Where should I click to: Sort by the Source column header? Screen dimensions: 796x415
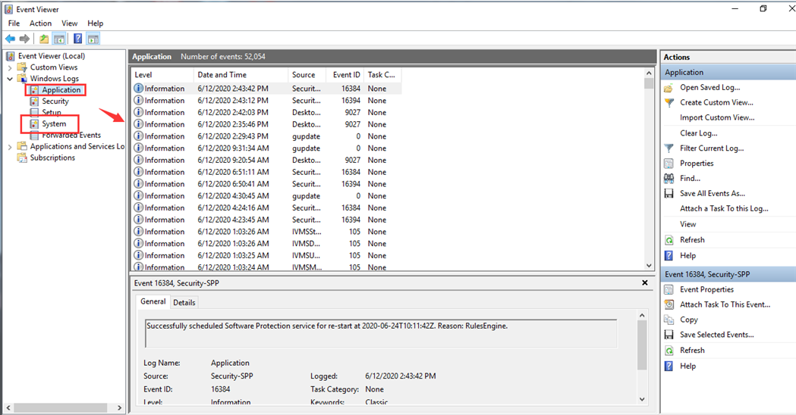pyautogui.click(x=307, y=75)
